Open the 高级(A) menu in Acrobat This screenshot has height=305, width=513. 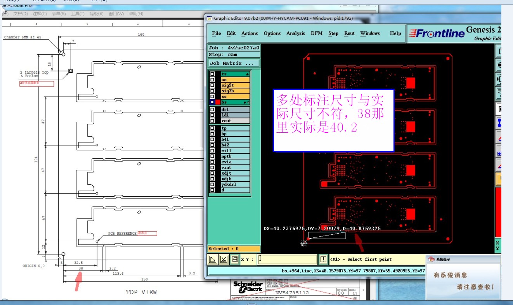click(97, 14)
